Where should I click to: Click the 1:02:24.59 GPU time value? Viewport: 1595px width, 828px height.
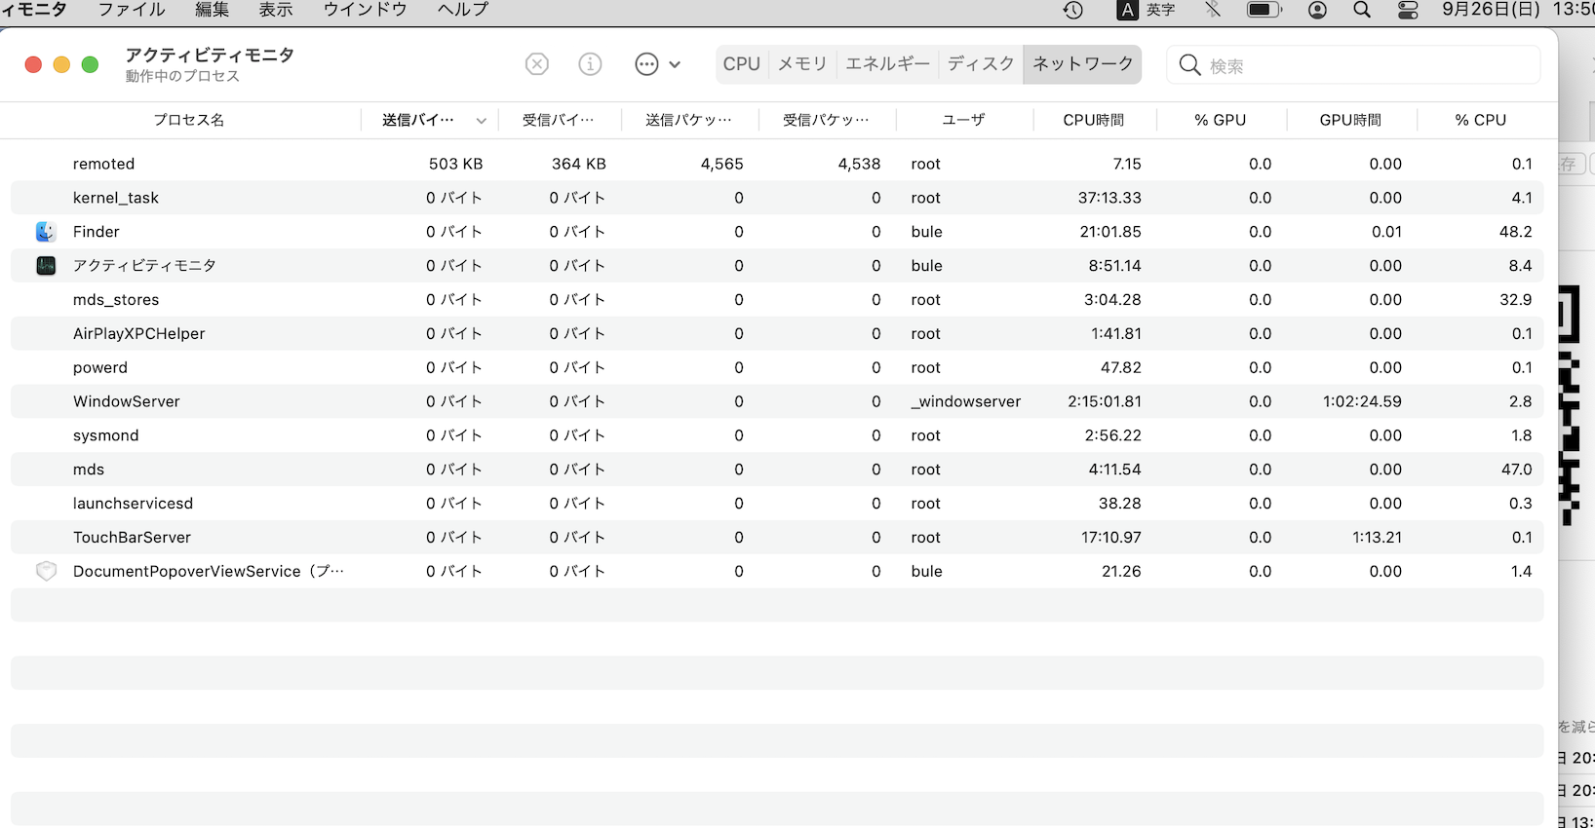click(1362, 401)
